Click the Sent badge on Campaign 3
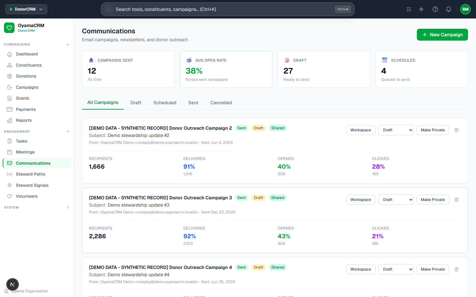This screenshot has height=297, width=476. (x=242, y=198)
